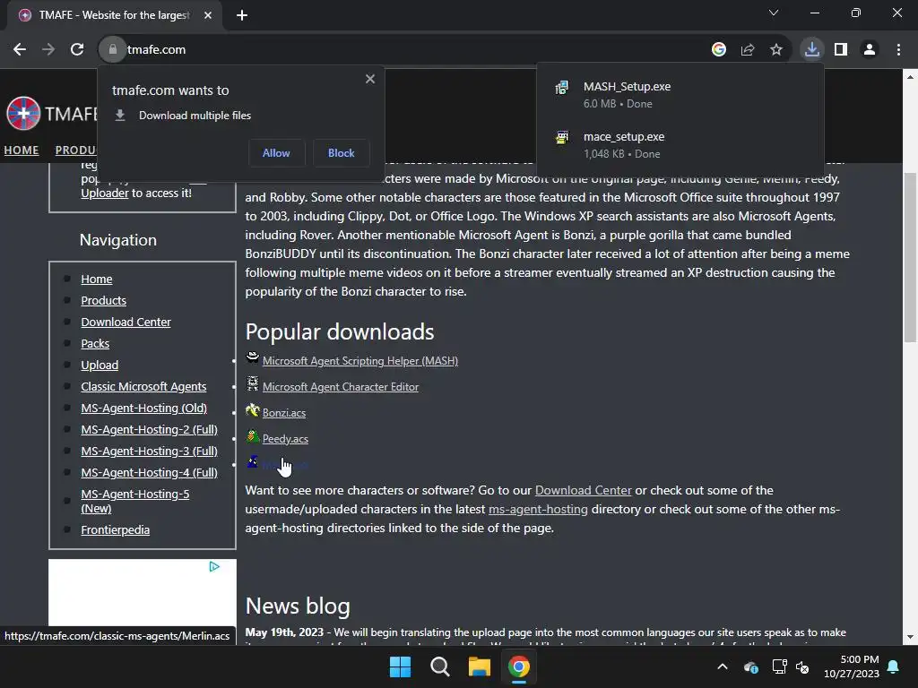Open the Chrome three-dot menu
Viewport: 918px width, 688px height.
point(898,50)
